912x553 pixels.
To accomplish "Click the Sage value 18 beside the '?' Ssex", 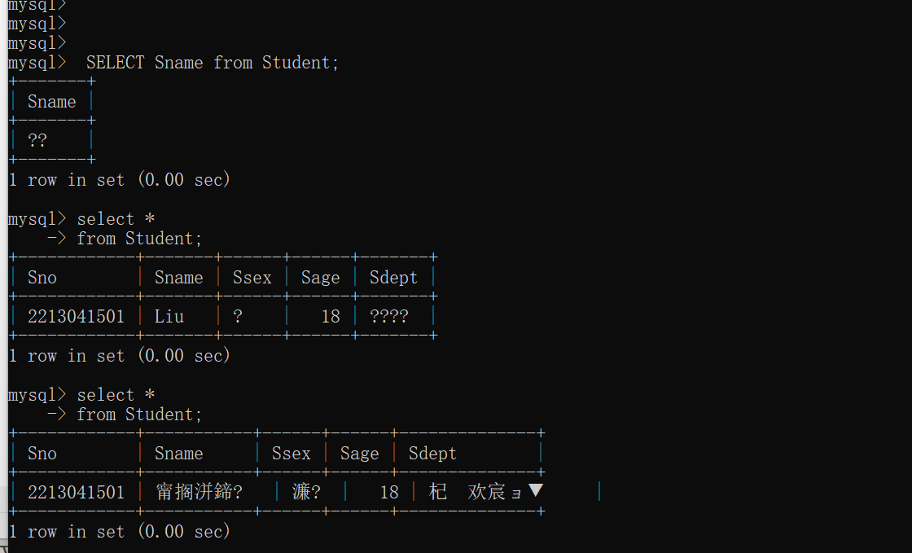I will [331, 317].
